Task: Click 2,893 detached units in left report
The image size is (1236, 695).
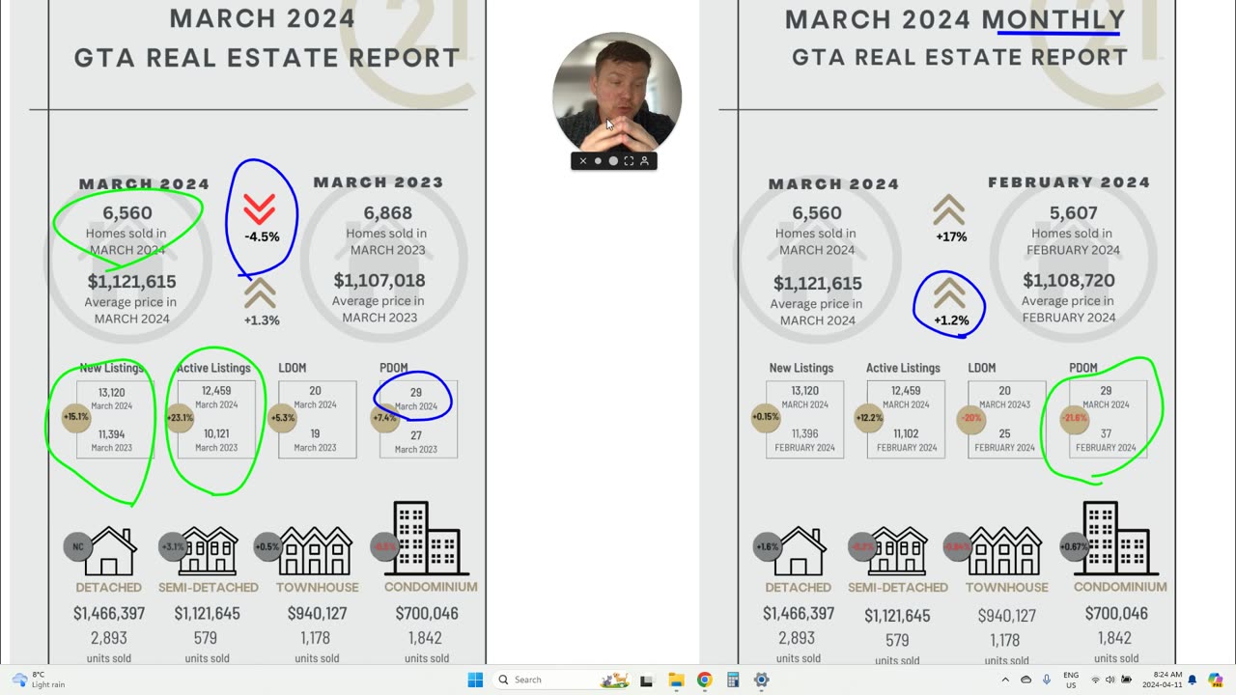Action: 108,638
